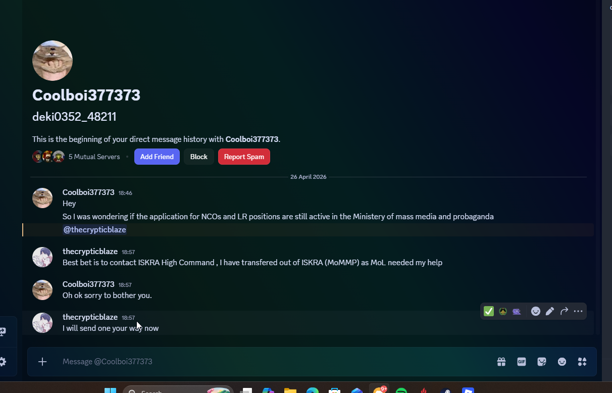Forward the message with the arrow icon

564,311
